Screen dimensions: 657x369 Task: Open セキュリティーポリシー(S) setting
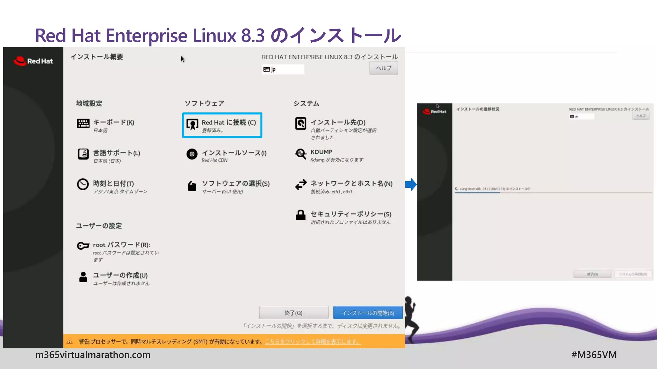coord(351,214)
